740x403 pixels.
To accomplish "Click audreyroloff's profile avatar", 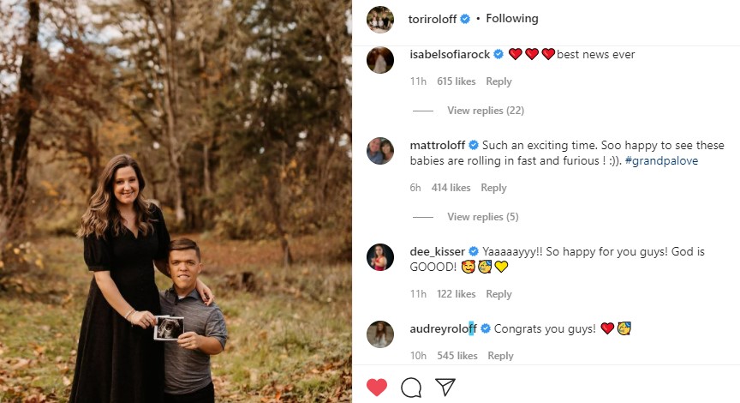I will 380,334.
